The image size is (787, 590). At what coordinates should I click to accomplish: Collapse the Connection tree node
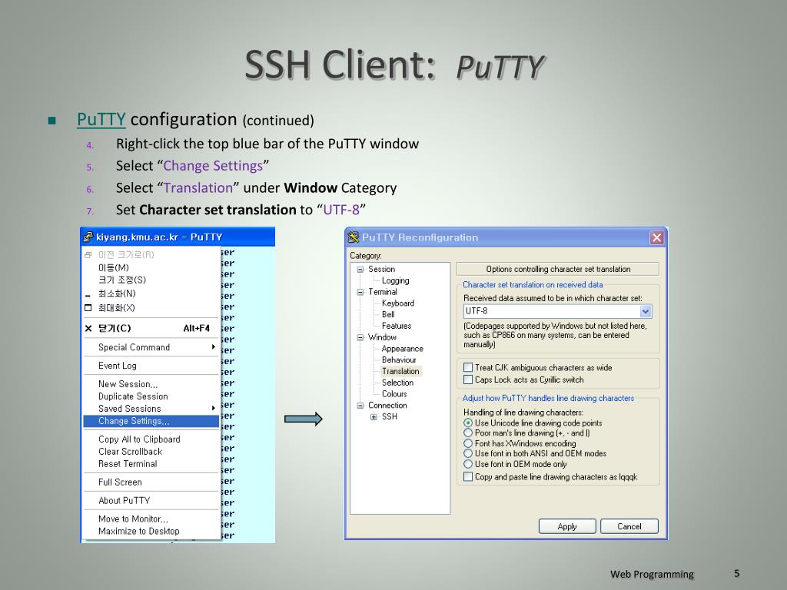click(360, 406)
